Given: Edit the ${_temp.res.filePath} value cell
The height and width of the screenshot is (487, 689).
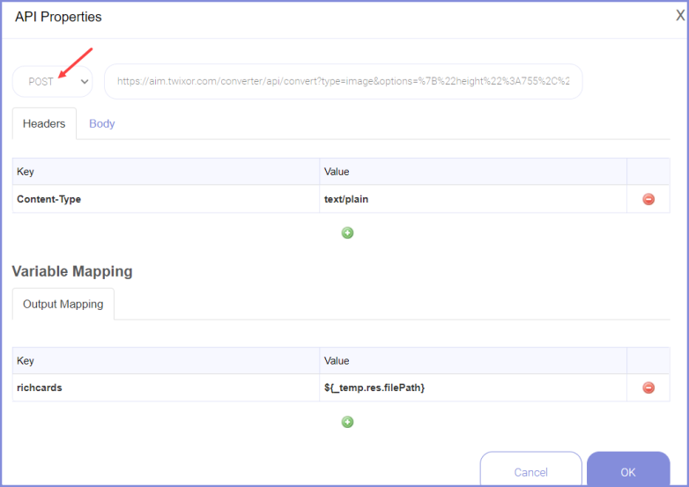Looking at the screenshot, I should tap(472, 387).
